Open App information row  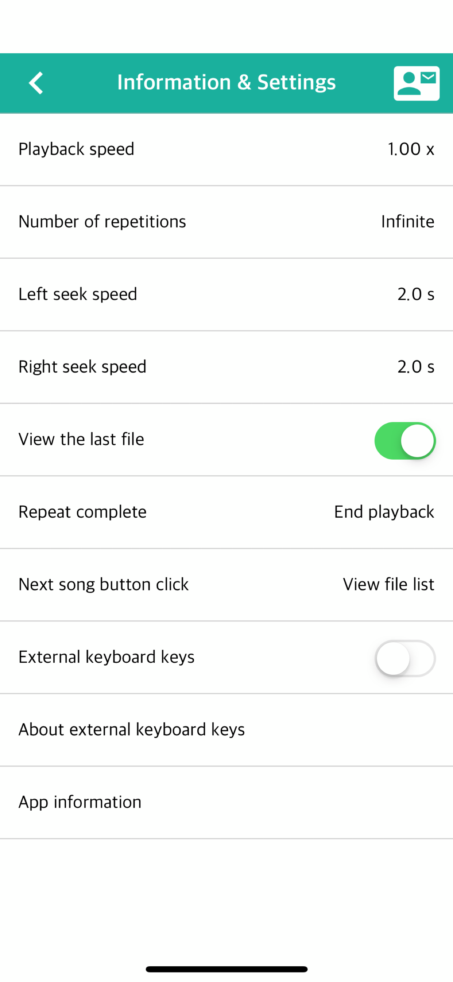pos(226,803)
